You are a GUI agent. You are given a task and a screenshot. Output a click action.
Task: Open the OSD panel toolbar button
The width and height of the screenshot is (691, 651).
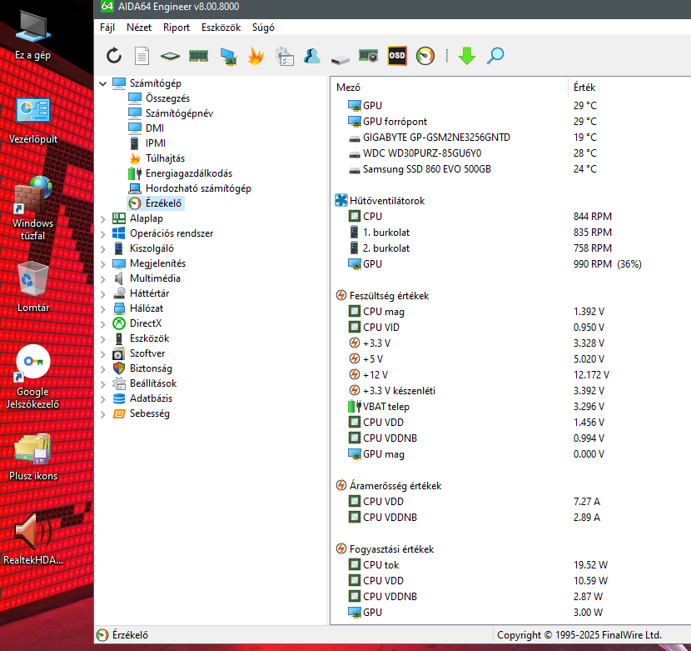pyautogui.click(x=397, y=56)
